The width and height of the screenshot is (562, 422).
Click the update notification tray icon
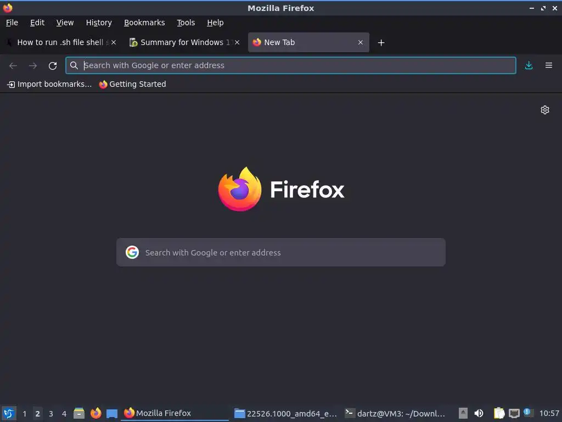(x=529, y=413)
